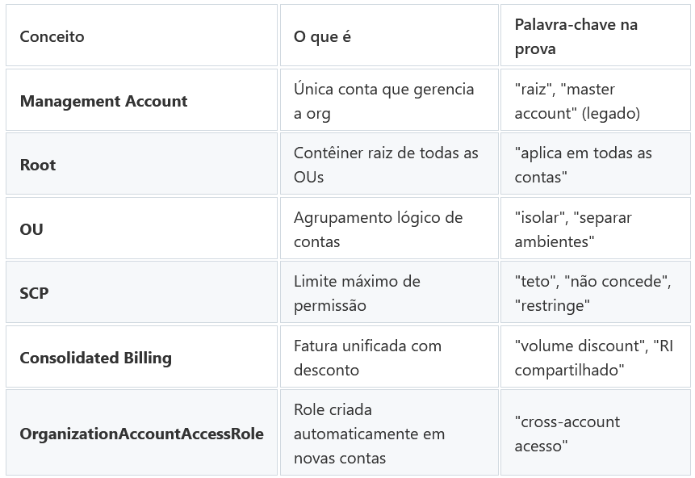Click 'Agrupamento lógico de contas' cell

coord(389,229)
